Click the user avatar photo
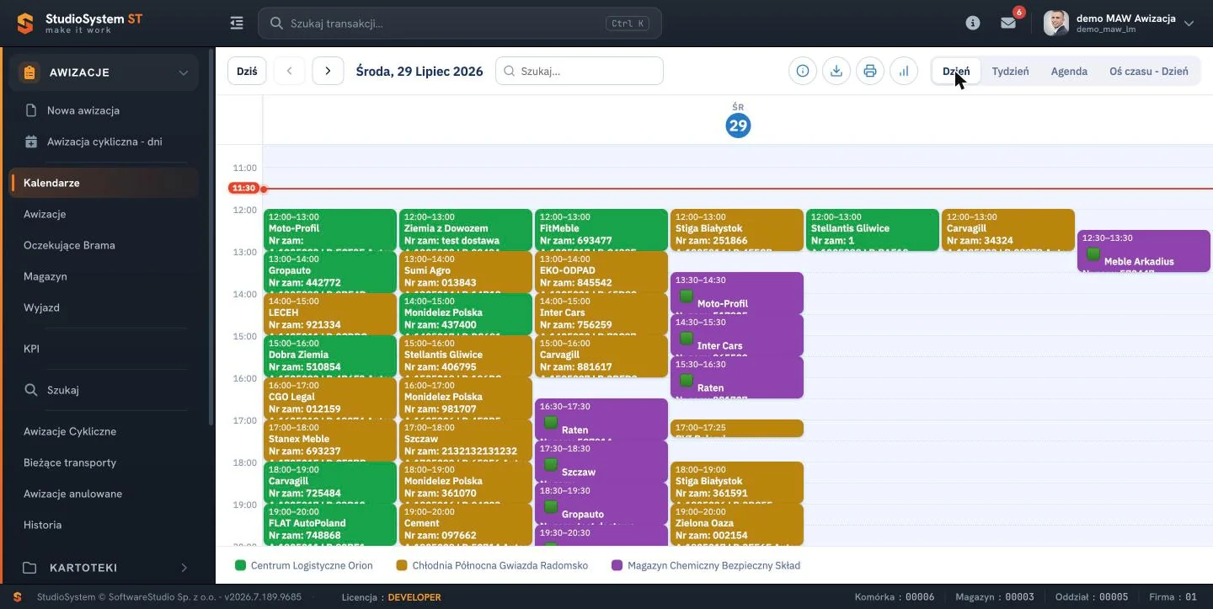 (x=1056, y=24)
